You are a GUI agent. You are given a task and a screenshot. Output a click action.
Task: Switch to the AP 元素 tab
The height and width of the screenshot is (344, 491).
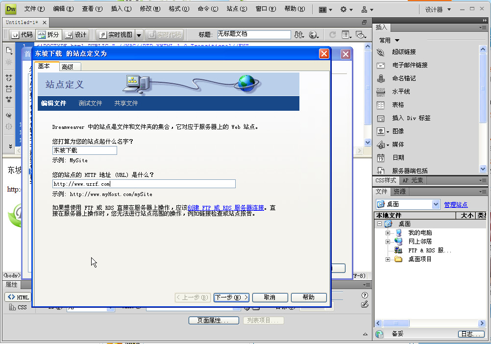point(413,180)
